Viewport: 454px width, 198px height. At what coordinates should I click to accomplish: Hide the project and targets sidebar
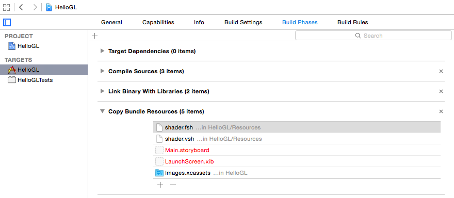(7, 22)
